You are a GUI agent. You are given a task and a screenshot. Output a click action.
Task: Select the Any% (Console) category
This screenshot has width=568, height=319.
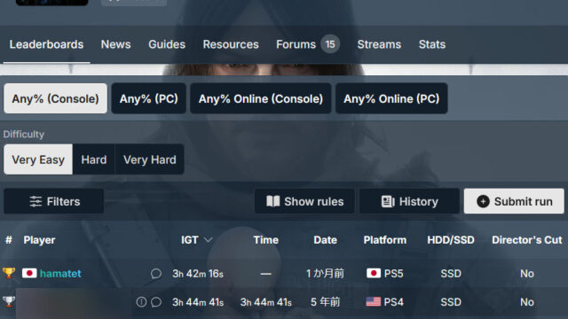pos(55,98)
